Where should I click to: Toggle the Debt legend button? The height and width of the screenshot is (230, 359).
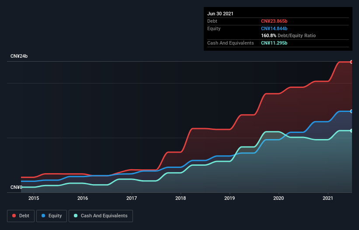[21, 216]
